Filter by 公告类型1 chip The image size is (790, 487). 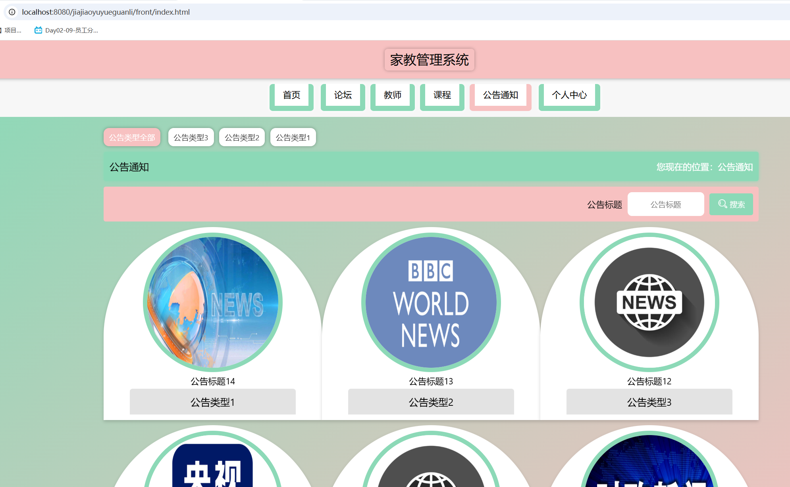pyautogui.click(x=293, y=137)
